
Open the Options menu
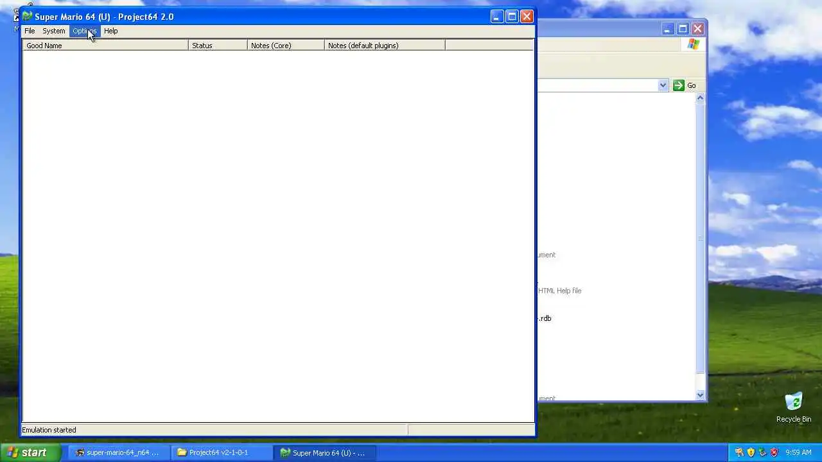pos(84,31)
